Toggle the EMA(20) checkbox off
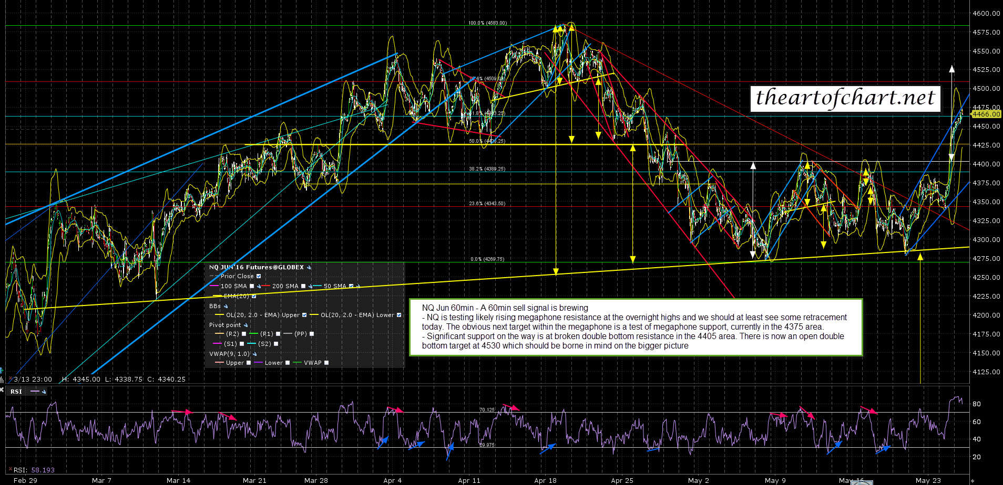Image resolution: width=1003 pixels, height=485 pixels. tap(254, 297)
